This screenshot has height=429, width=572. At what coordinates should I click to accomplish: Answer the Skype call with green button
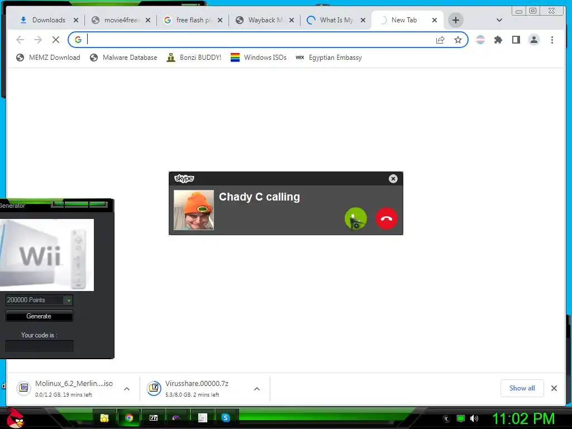tap(356, 218)
